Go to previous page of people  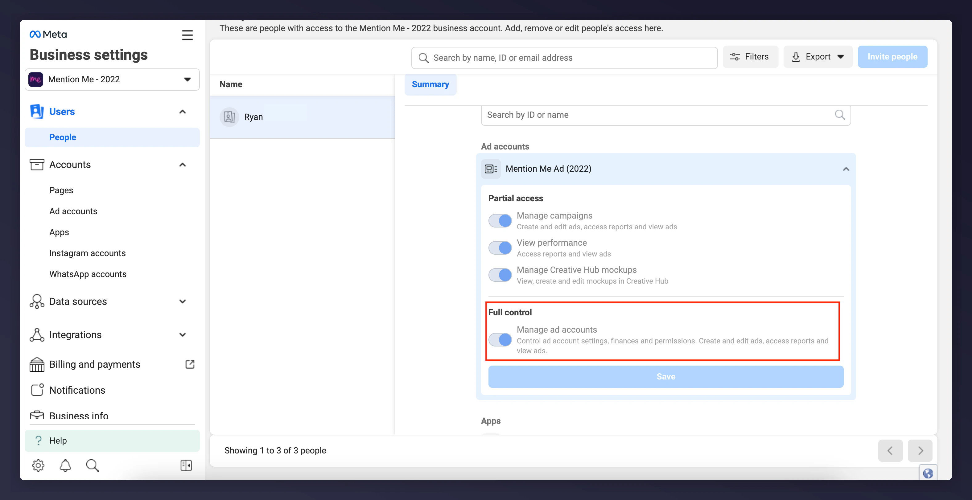[x=890, y=451]
